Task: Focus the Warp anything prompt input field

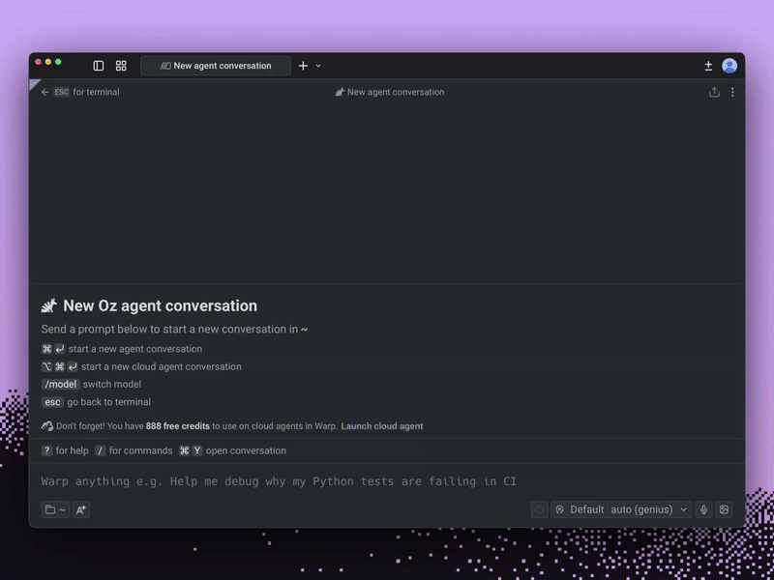Action: point(386,481)
